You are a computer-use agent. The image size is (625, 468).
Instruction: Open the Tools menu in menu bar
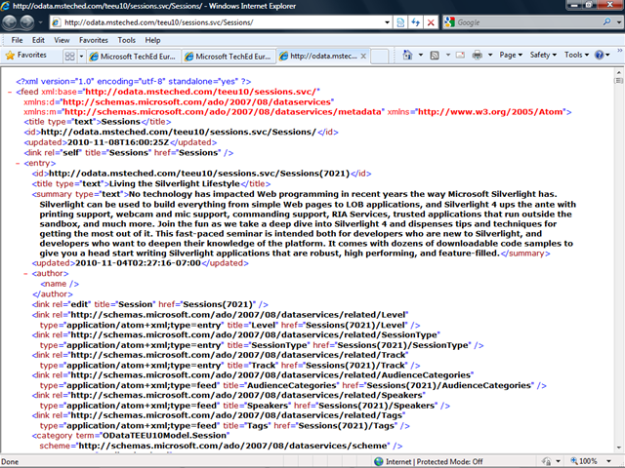click(126, 40)
